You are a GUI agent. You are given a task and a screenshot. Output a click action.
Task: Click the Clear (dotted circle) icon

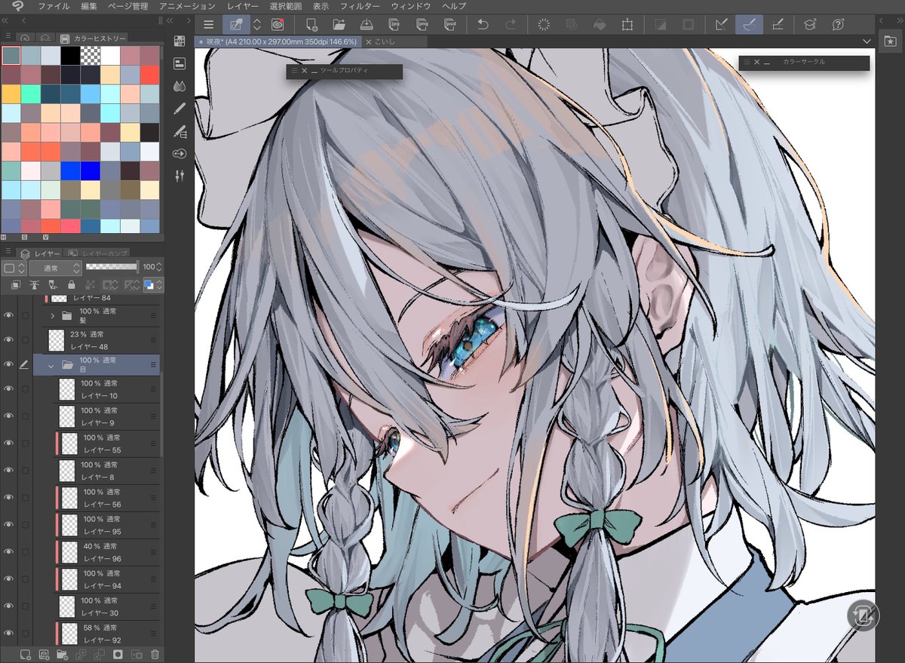tap(544, 25)
